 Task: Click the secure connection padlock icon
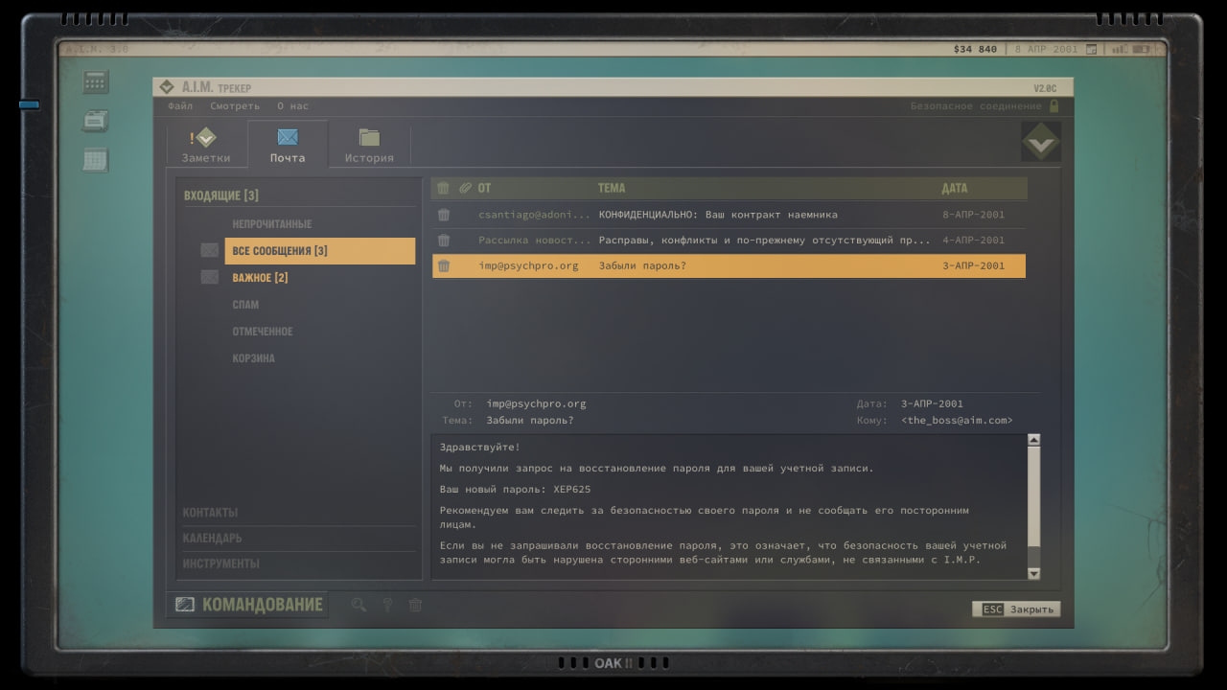point(1054,106)
